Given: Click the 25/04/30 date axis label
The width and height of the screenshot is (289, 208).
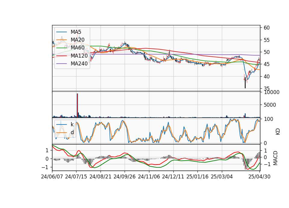Looking at the screenshot, I should pyautogui.click(x=259, y=177).
